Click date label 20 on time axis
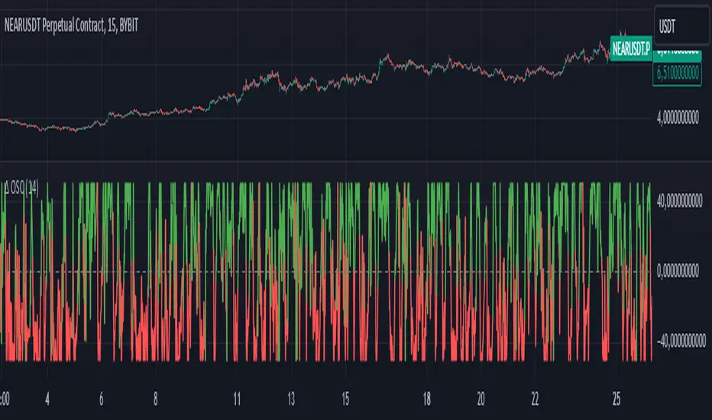Image resolution: width=712 pixels, height=420 pixels. click(x=481, y=398)
